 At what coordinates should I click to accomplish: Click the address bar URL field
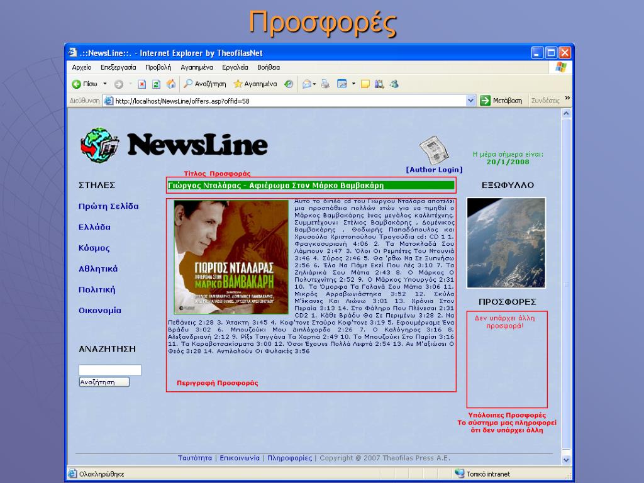click(x=289, y=101)
